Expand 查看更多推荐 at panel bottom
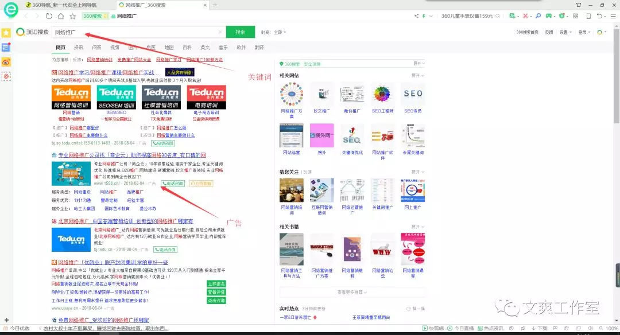This screenshot has width=620, height=335. tap(352, 293)
